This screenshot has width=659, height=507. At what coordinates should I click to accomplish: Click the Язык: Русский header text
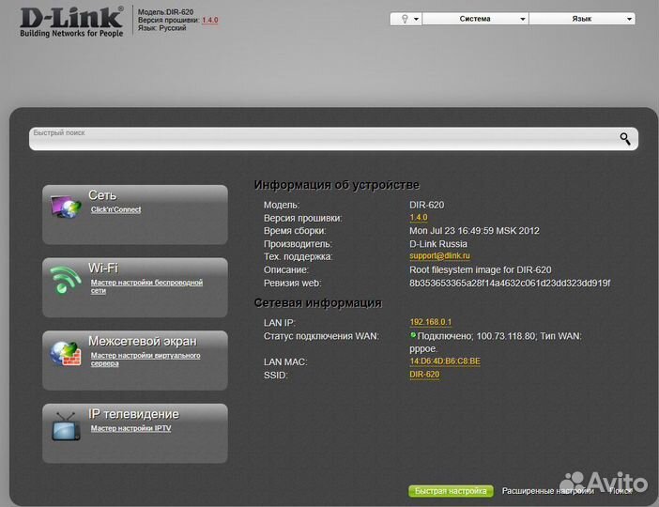161,28
